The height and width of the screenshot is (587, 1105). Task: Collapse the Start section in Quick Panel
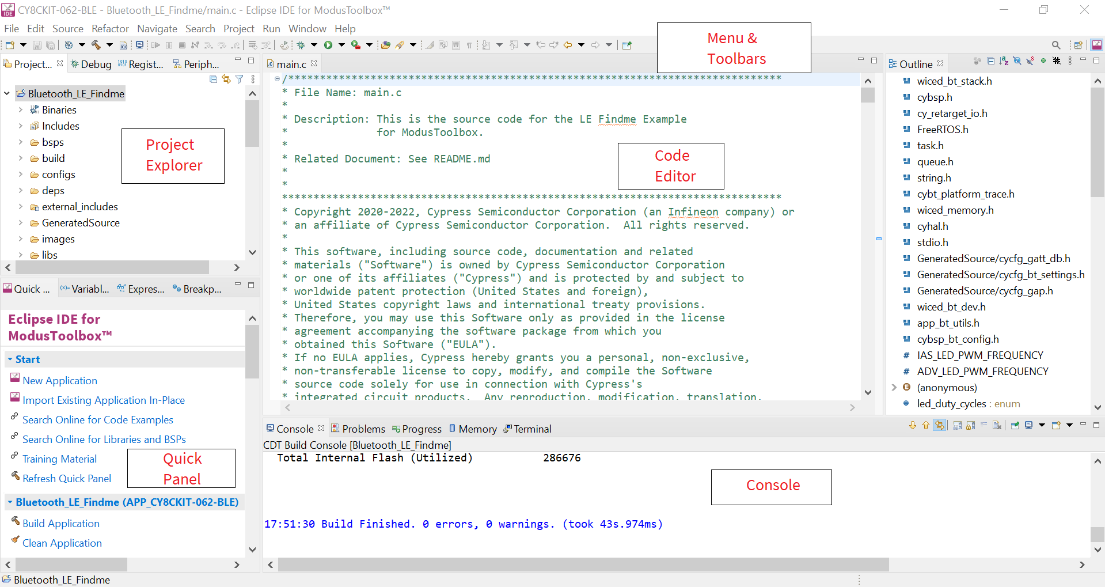(x=10, y=359)
